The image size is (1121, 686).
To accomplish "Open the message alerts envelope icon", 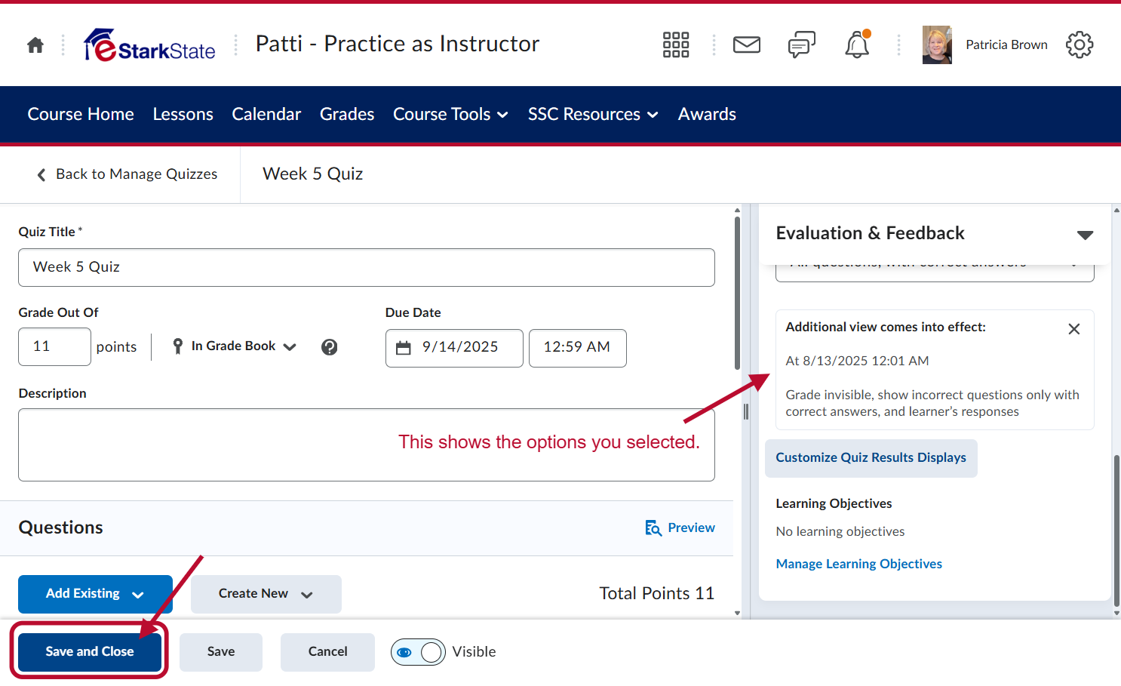I will point(747,45).
